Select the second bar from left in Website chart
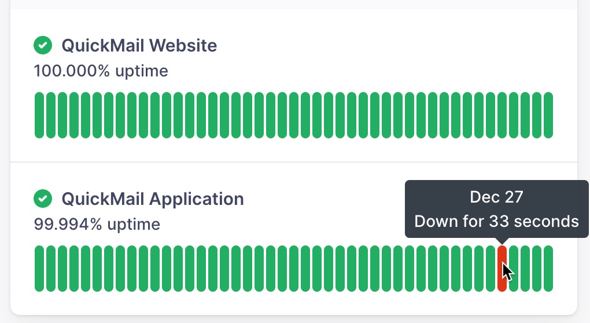Viewport: 590px width, 323px height. (x=51, y=115)
